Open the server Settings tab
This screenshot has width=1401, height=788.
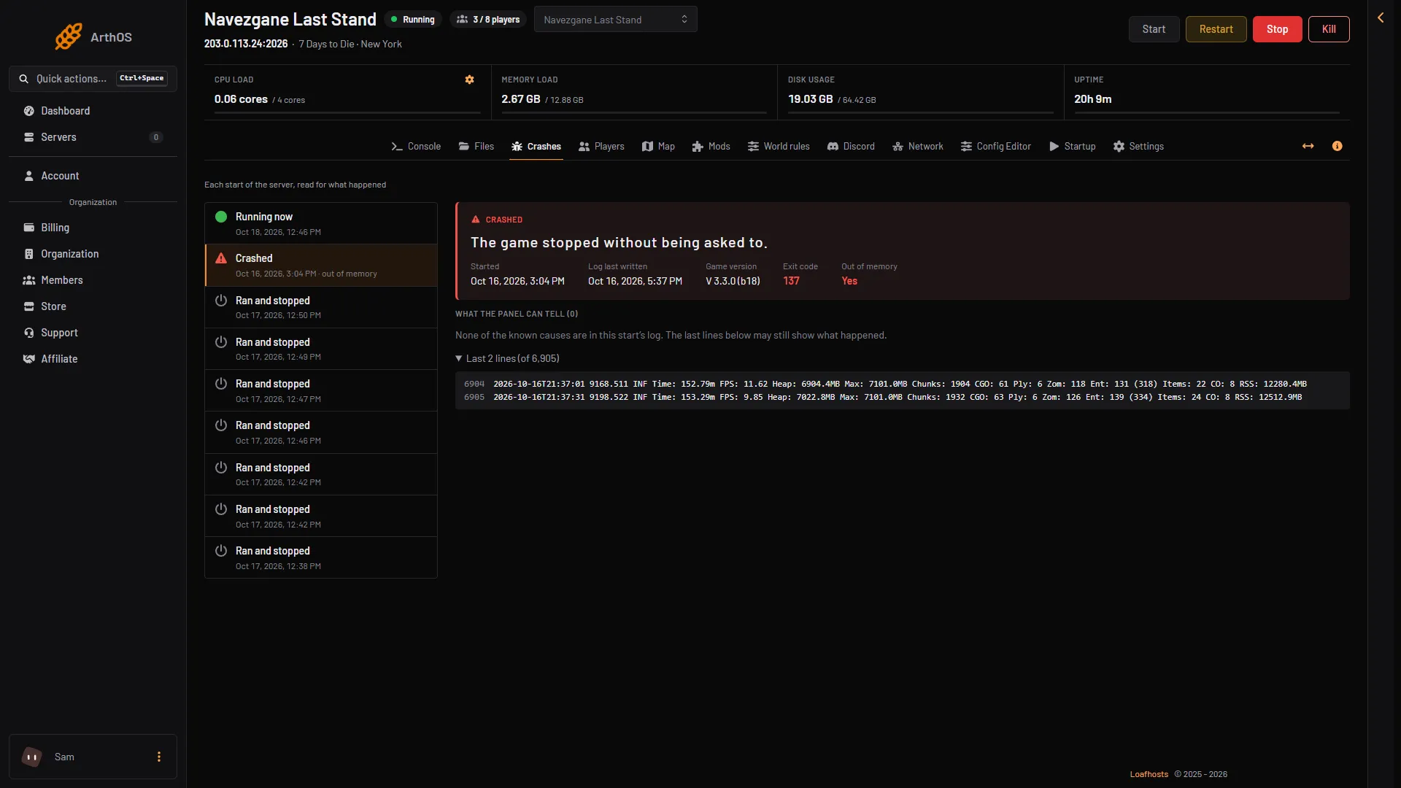coord(1138,147)
